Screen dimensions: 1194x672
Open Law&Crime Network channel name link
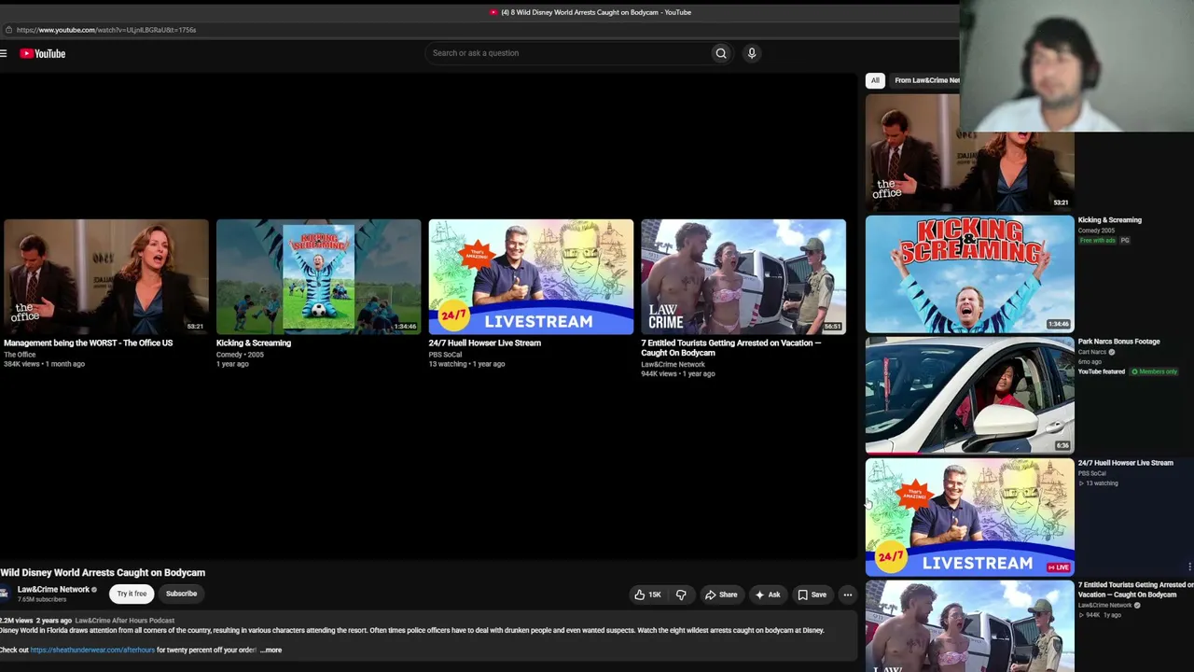coord(53,590)
